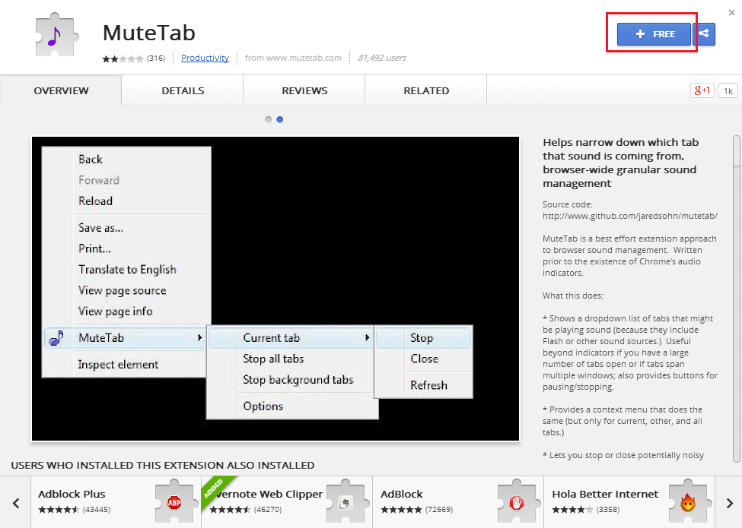Viewport: 742px width, 528px height.
Task: Open the Hola Better Internet card
Action: click(x=630, y=502)
